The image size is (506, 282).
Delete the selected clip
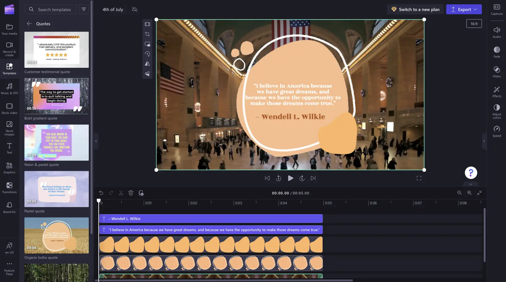click(x=131, y=193)
